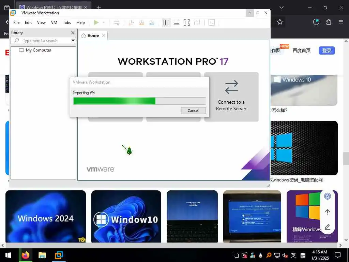Open the power options dropdown arrow
The height and width of the screenshot is (262, 349).
pyautogui.click(x=104, y=23)
